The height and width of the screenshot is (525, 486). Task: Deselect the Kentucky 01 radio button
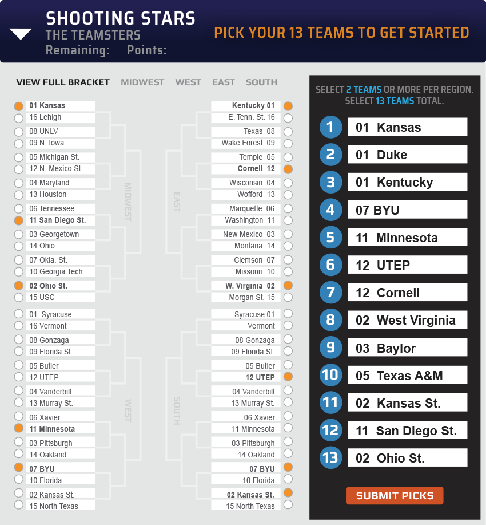point(288,106)
